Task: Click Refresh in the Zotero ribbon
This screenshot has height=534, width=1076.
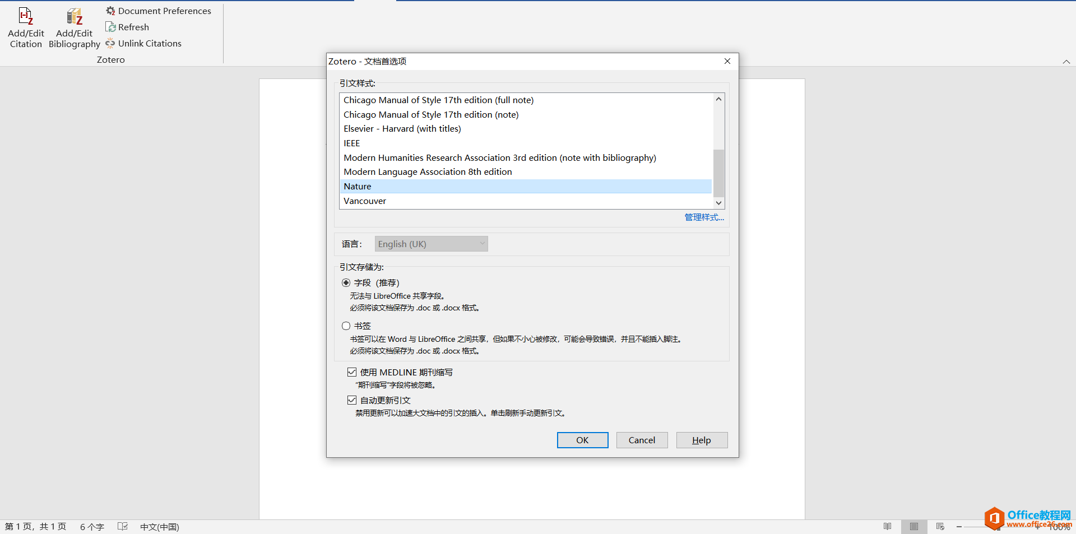Action: 127,27
